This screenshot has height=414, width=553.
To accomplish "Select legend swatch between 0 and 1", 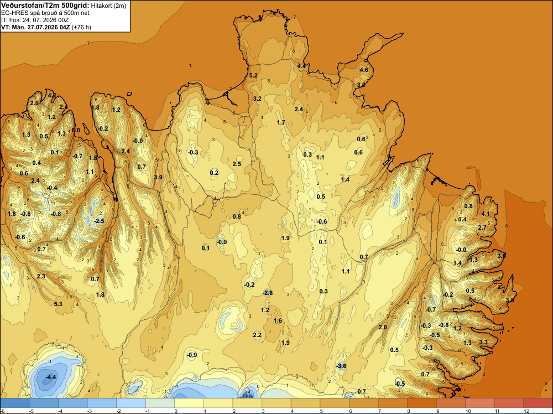I will [189, 403].
